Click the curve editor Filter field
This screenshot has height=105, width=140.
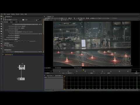[x=55, y=78]
